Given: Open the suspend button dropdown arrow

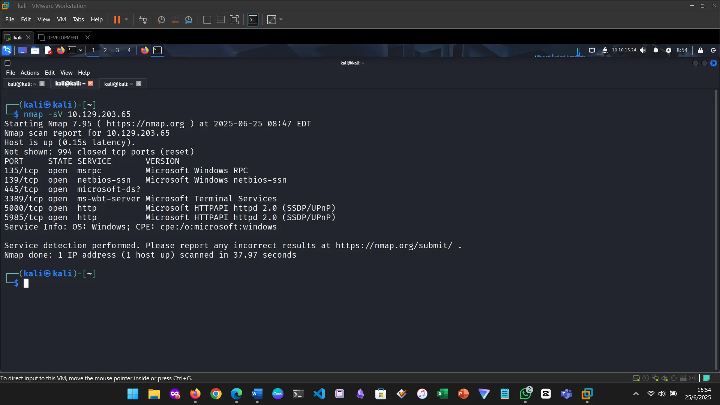Looking at the screenshot, I should (x=126, y=19).
